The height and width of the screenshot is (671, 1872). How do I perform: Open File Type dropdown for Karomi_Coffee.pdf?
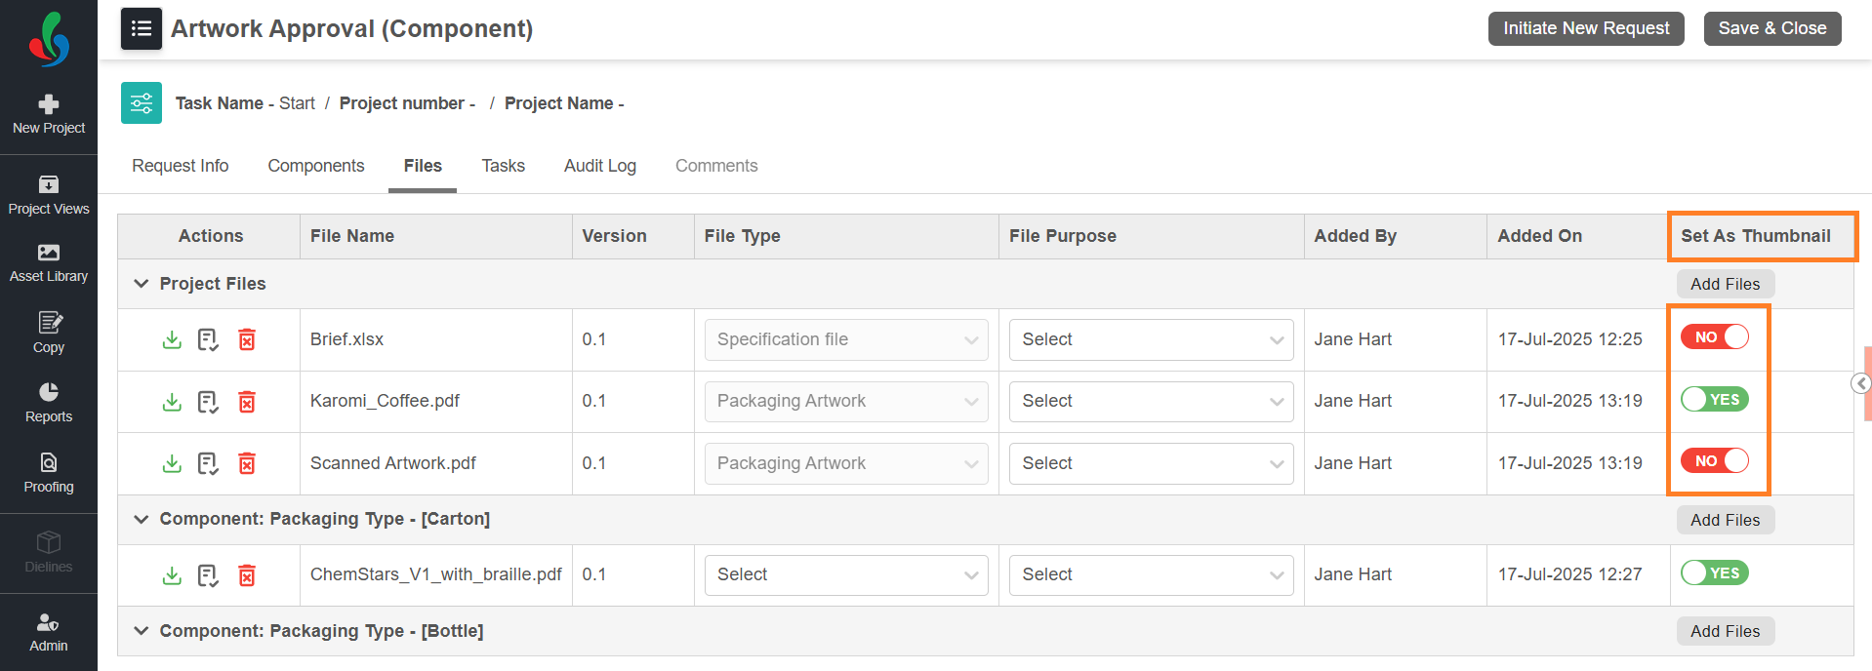(846, 401)
